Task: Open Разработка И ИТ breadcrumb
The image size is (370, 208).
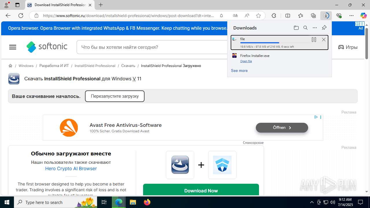Action: [x=54, y=66]
